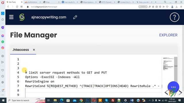Screen dimensions: 184x103
Task: Click the 'RewriteEngine on' line
Action: 40,82
